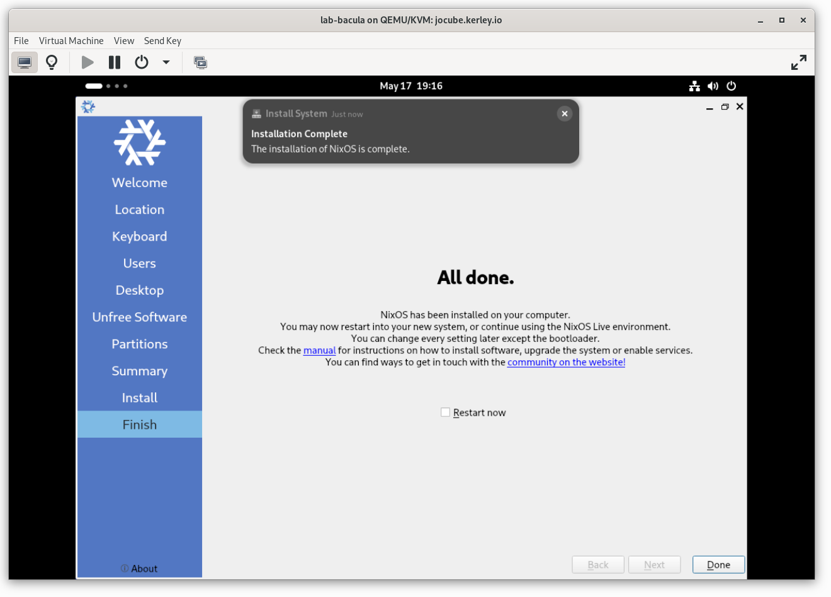The width and height of the screenshot is (831, 597).
Task: Select the Keyboard step in sidebar
Action: (x=140, y=237)
